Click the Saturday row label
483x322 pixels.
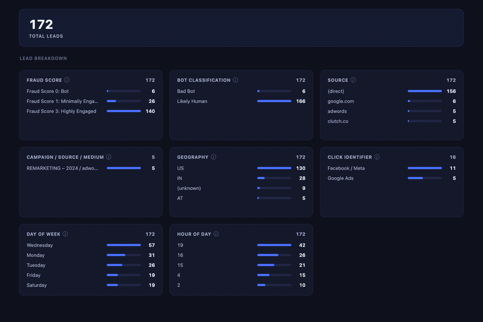point(37,285)
